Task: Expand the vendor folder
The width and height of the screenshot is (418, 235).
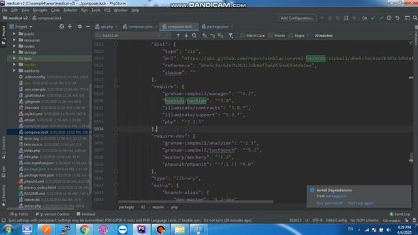Action: tap(14, 65)
